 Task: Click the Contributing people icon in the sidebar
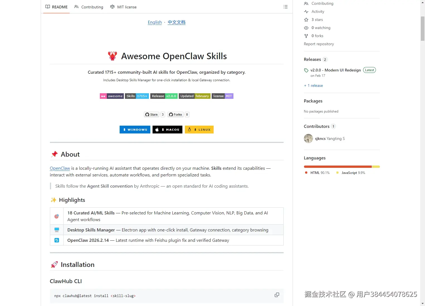(306, 3)
